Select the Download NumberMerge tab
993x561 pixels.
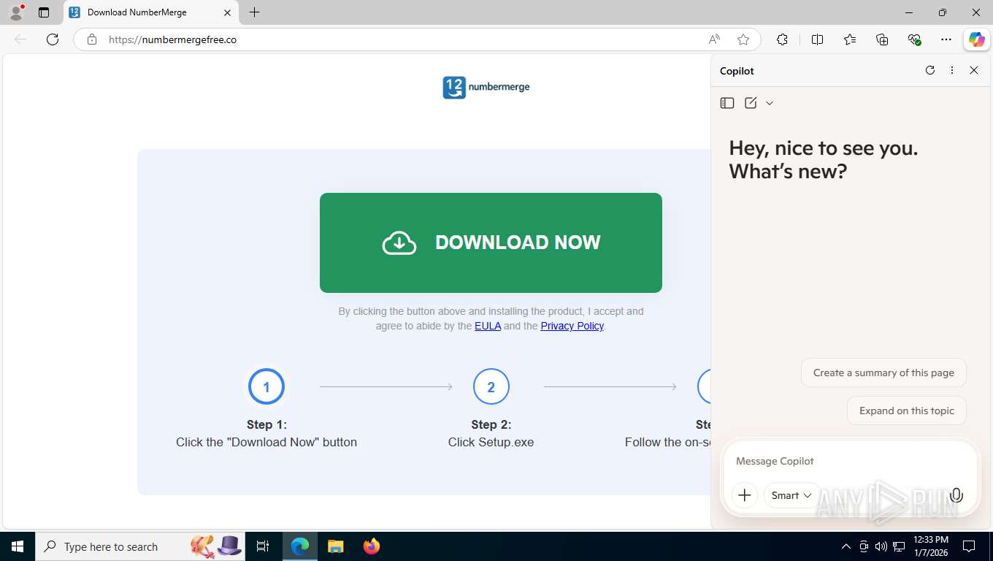pyautogui.click(x=151, y=12)
